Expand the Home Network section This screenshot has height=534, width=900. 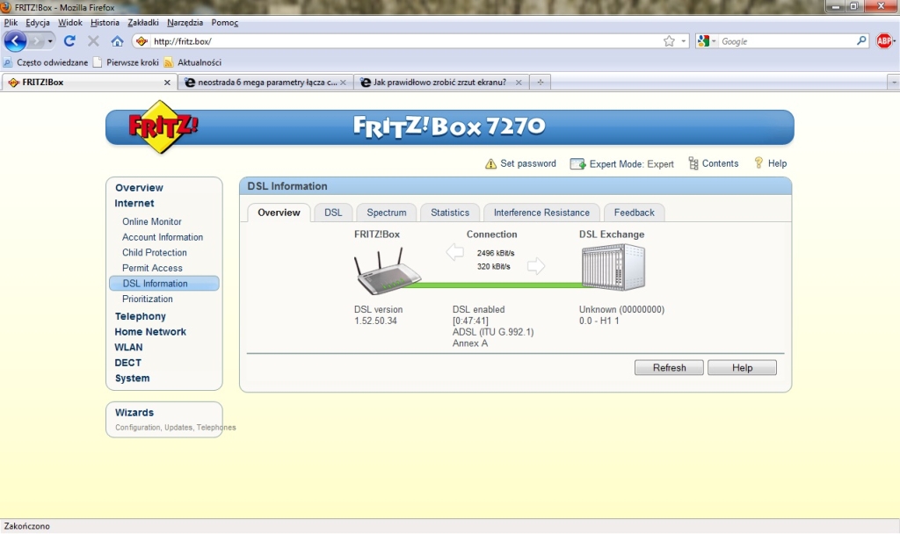pyautogui.click(x=150, y=331)
